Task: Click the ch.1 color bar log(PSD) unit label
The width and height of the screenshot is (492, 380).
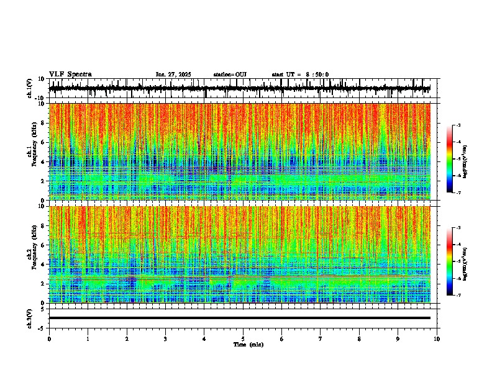Action: [465, 161]
